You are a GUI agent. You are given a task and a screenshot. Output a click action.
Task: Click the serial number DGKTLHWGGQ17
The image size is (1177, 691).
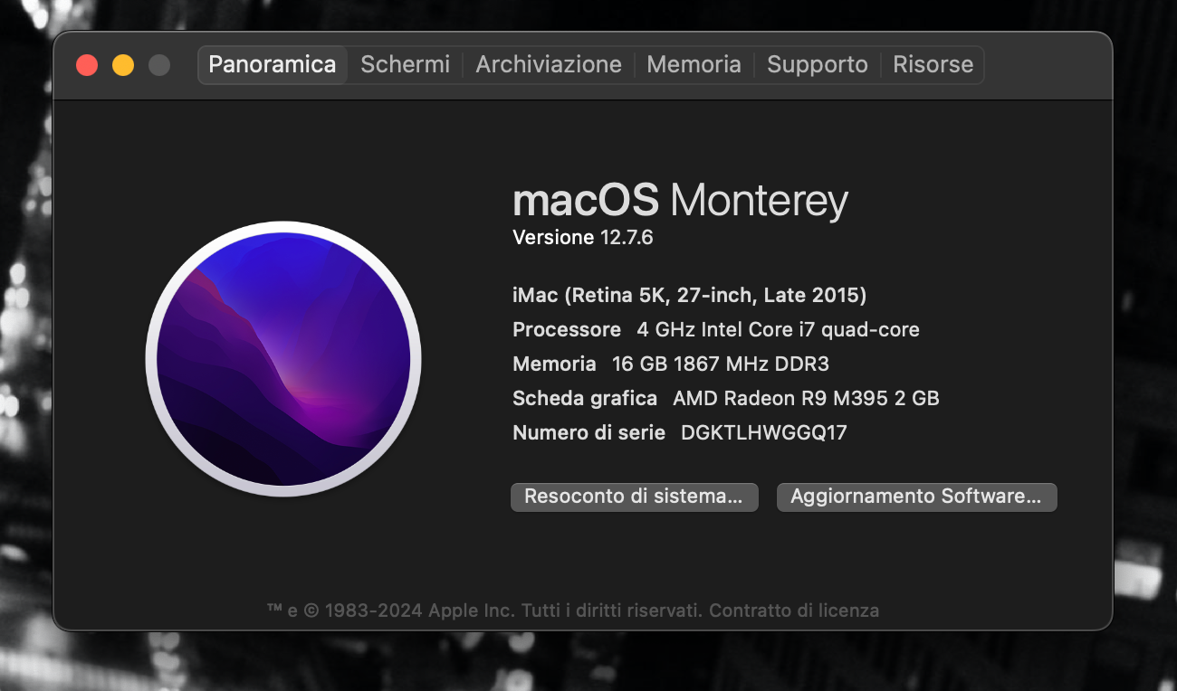[x=764, y=432]
